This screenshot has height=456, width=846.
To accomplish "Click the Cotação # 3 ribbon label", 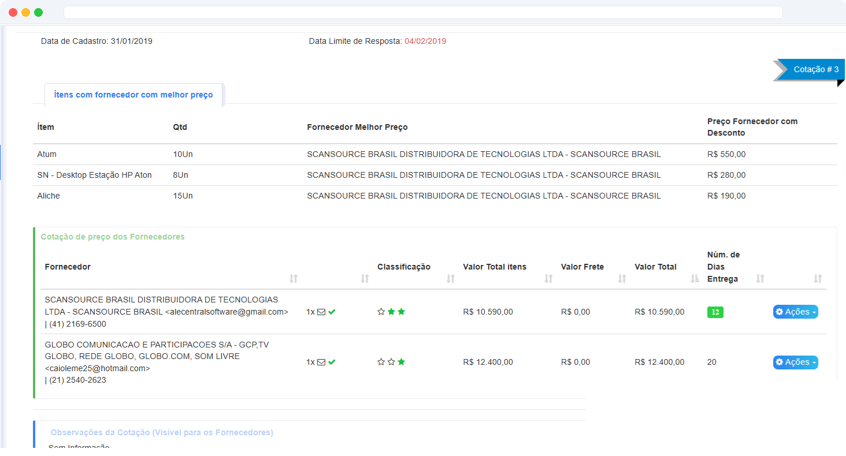I will 816,69.
